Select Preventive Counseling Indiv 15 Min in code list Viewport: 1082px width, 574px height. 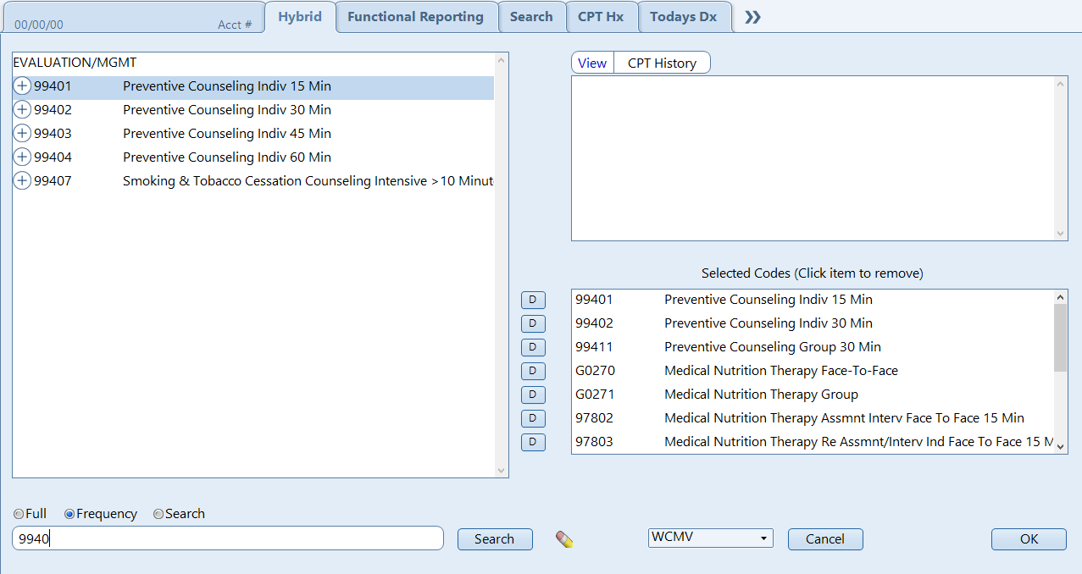tap(253, 86)
